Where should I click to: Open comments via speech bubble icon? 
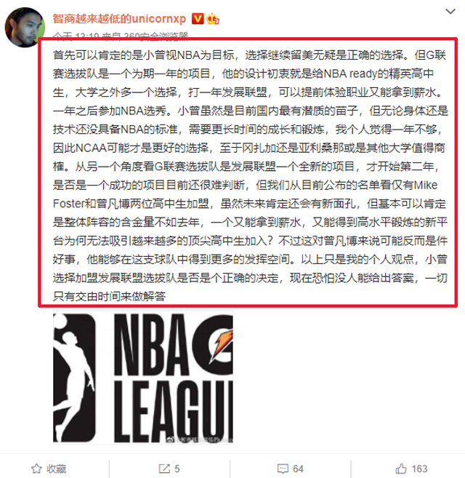coord(283,469)
